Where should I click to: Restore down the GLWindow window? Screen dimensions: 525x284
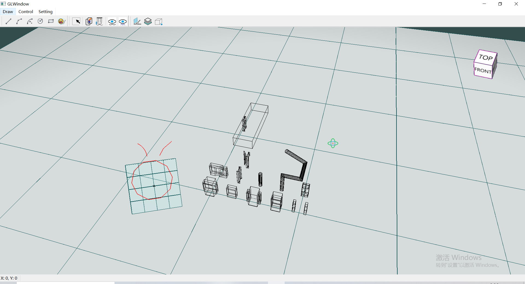(x=500, y=4)
